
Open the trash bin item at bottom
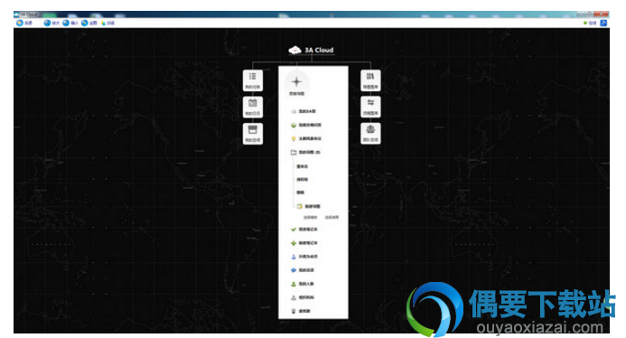click(x=301, y=311)
